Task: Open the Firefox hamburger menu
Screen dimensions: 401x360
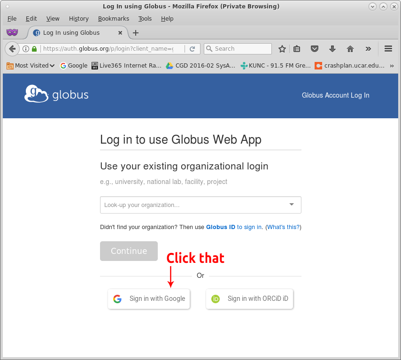Action: click(388, 49)
